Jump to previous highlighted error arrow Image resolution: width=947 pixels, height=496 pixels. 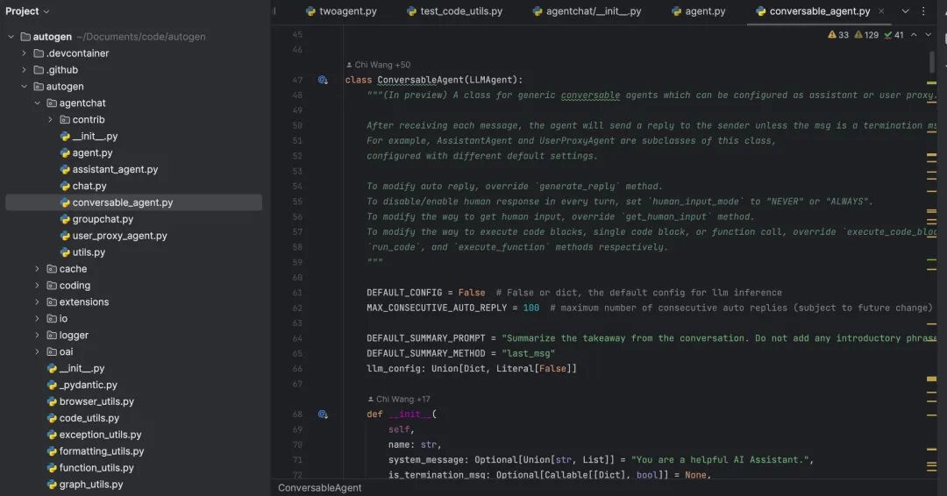point(914,35)
